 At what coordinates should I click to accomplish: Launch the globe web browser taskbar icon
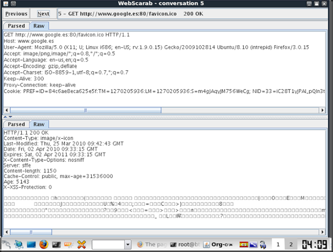(x=19, y=245)
